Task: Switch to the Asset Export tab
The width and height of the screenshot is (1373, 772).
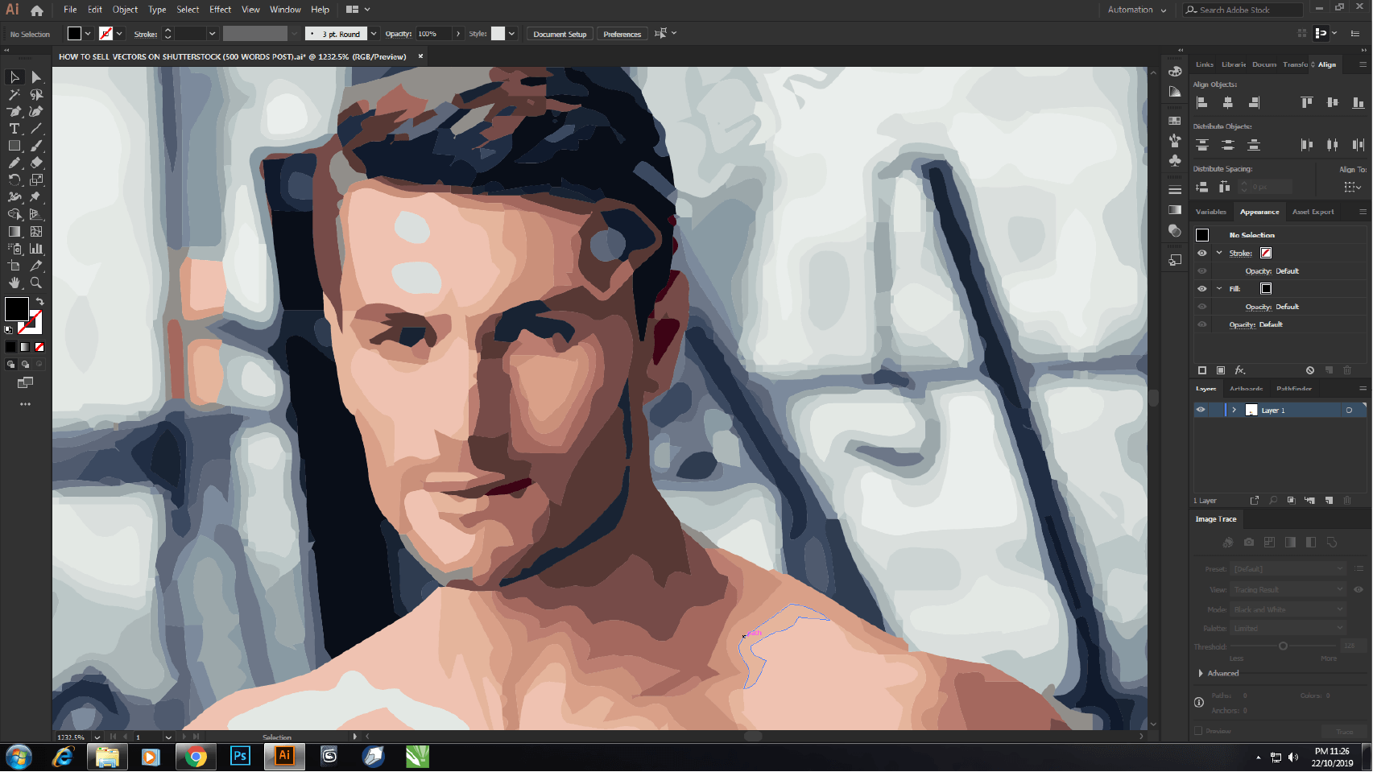Action: click(x=1313, y=212)
